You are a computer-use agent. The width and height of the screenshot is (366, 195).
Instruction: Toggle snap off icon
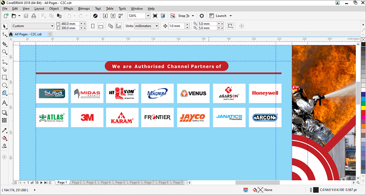173,16
